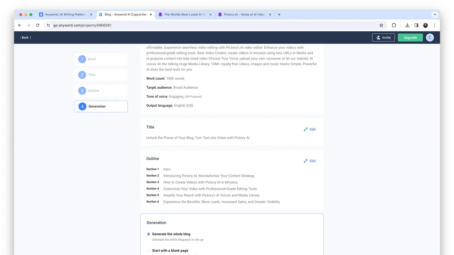This screenshot has height=255, width=454.
Task: Click the Word count 1000 words text
Action: click(x=165, y=79)
